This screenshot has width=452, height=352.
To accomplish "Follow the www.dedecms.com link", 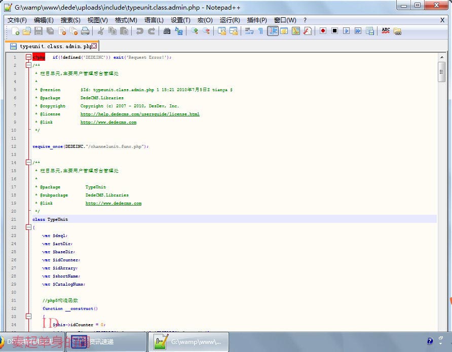I will point(108,122).
